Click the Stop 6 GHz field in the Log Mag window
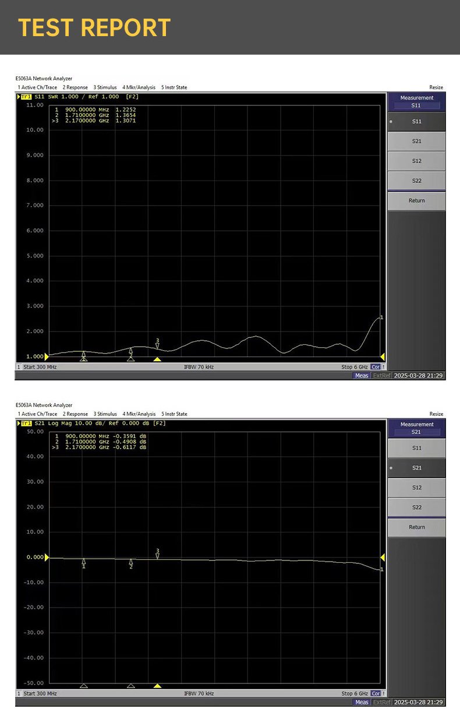Viewport: 460px width, 709px height. 355,693
